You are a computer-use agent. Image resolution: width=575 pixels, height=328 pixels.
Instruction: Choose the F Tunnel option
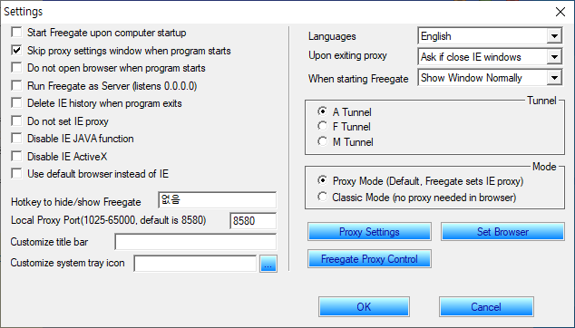[x=322, y=126]
